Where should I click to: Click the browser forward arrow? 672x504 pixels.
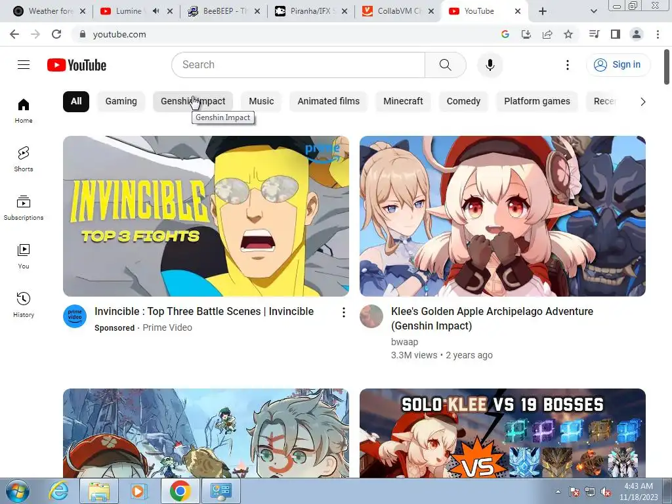point(35,34)
